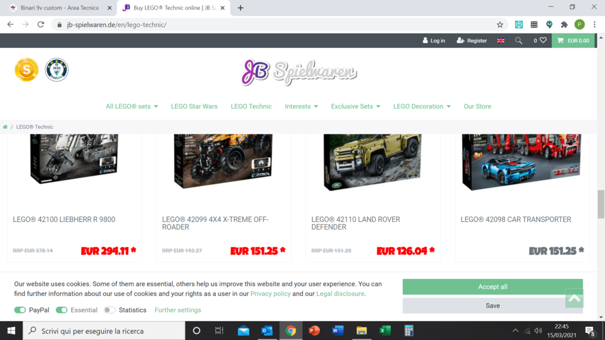605x340 pixels.
Task: Click the Windows taskbar search box
Action: click(104, 331)
